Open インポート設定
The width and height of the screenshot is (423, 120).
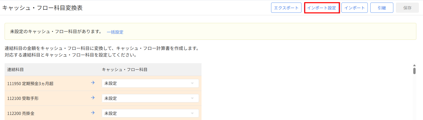pos(322,8)
